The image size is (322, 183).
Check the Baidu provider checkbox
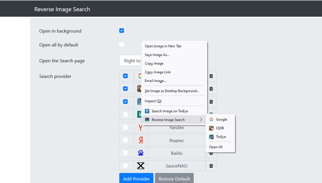125,153
